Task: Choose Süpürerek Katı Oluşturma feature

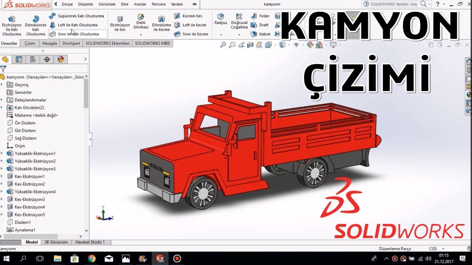Action: (x=77, y=16)
